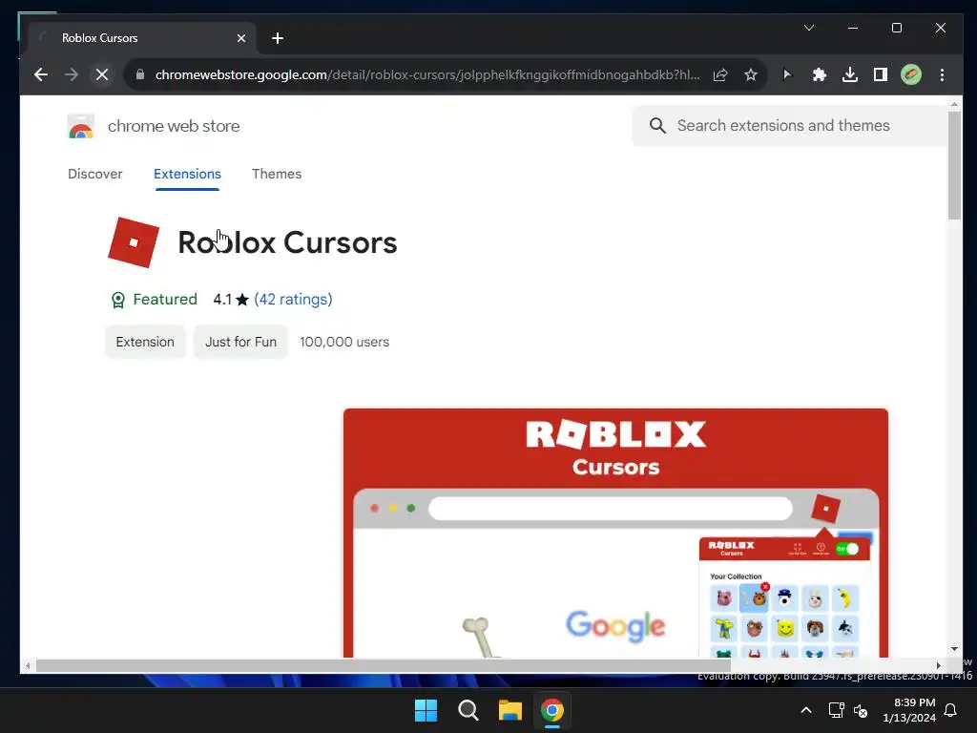Go back to the previous page
977x733 pixels.
41,74
